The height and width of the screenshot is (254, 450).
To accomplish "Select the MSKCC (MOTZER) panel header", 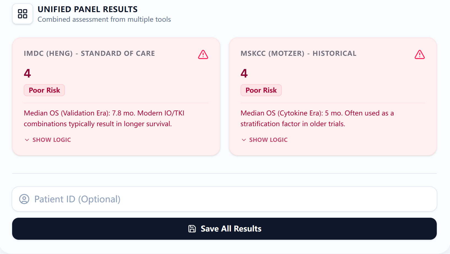I will 298,53.
